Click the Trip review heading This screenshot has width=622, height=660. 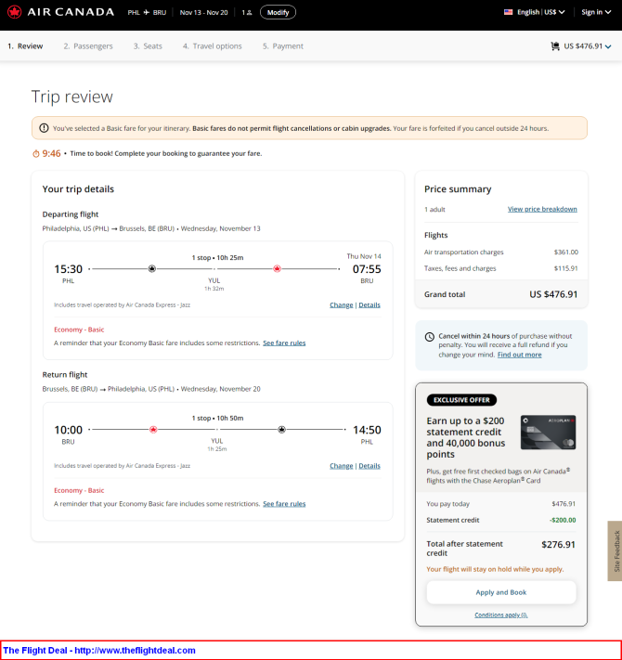point(72,97)
